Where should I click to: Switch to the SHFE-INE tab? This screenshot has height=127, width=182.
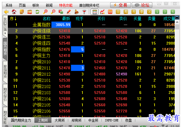[112, 120]
